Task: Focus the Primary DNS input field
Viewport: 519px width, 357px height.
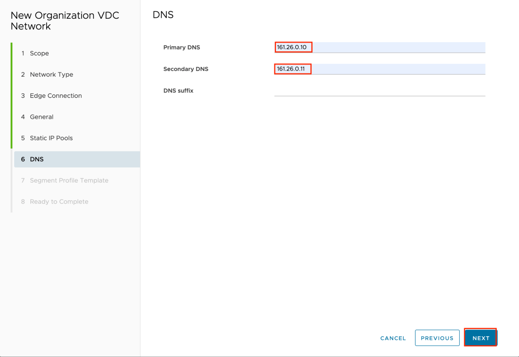Action: tap(379, 47)
